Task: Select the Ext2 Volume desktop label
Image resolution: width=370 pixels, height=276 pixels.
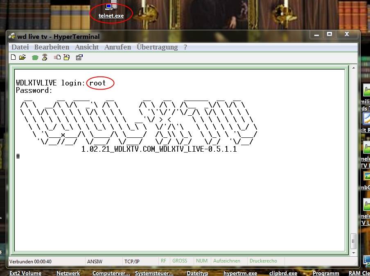Action: pyautogui.click(x=25, y=273)
